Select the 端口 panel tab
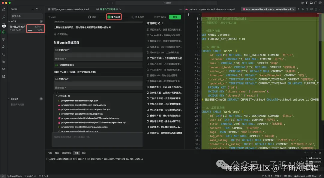Viewport: 324px width, 178px height. 83,153
